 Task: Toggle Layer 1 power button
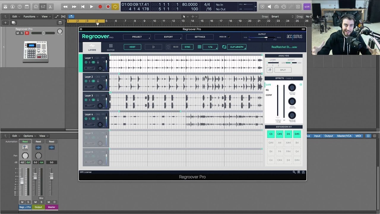click(86, 62)
